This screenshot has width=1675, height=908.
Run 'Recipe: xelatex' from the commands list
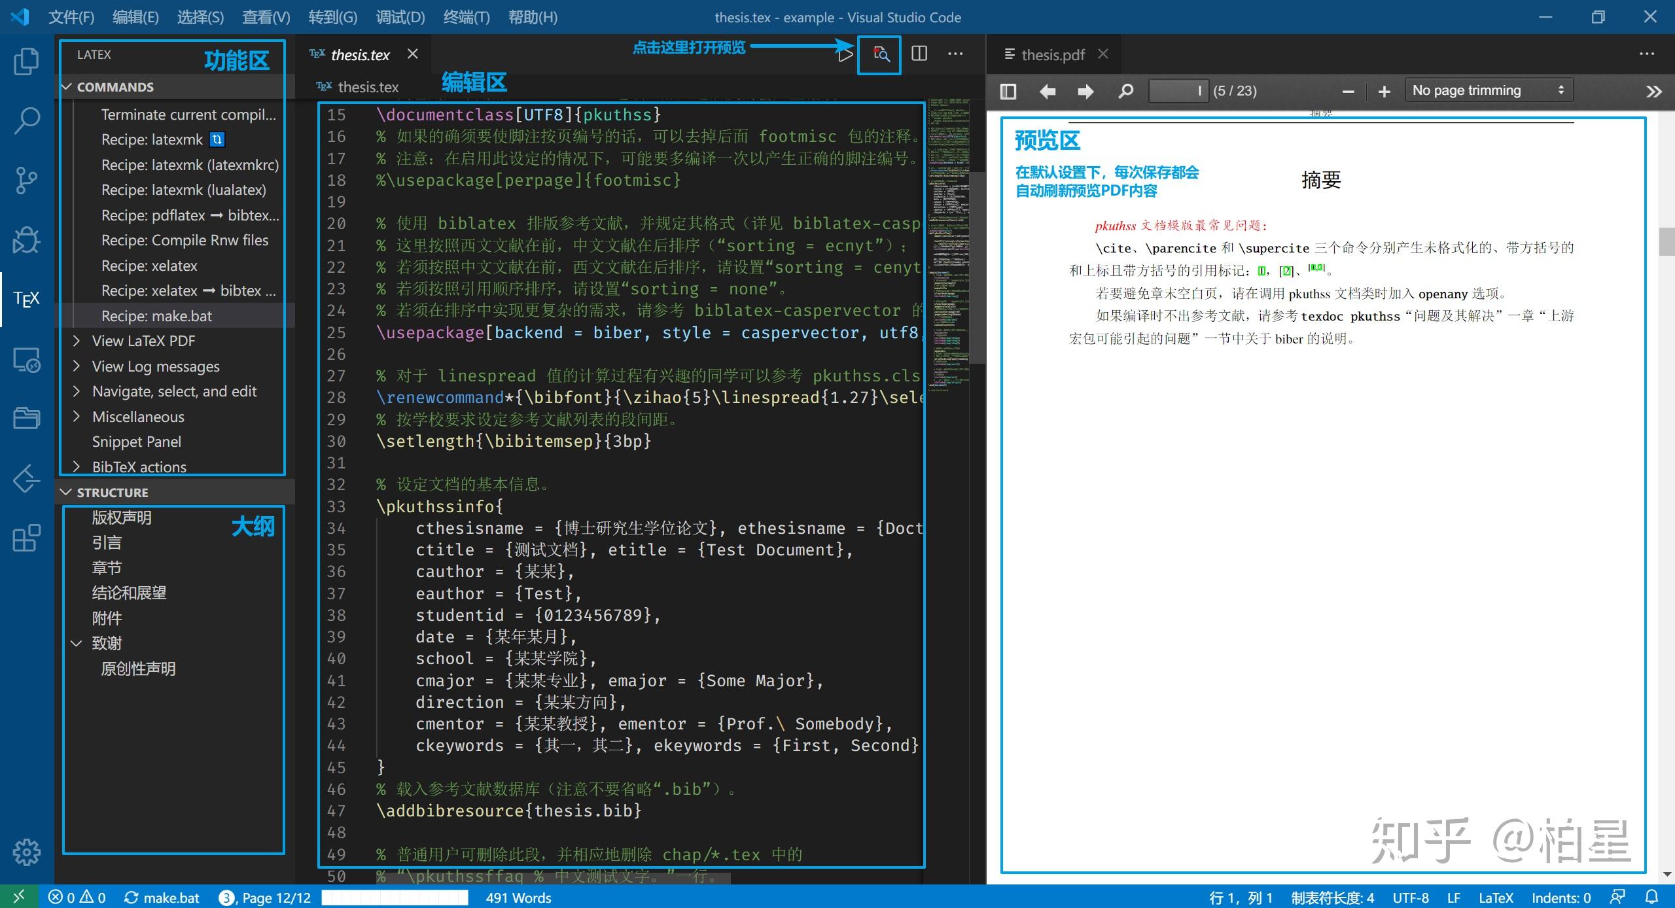(x=149, y=266)
